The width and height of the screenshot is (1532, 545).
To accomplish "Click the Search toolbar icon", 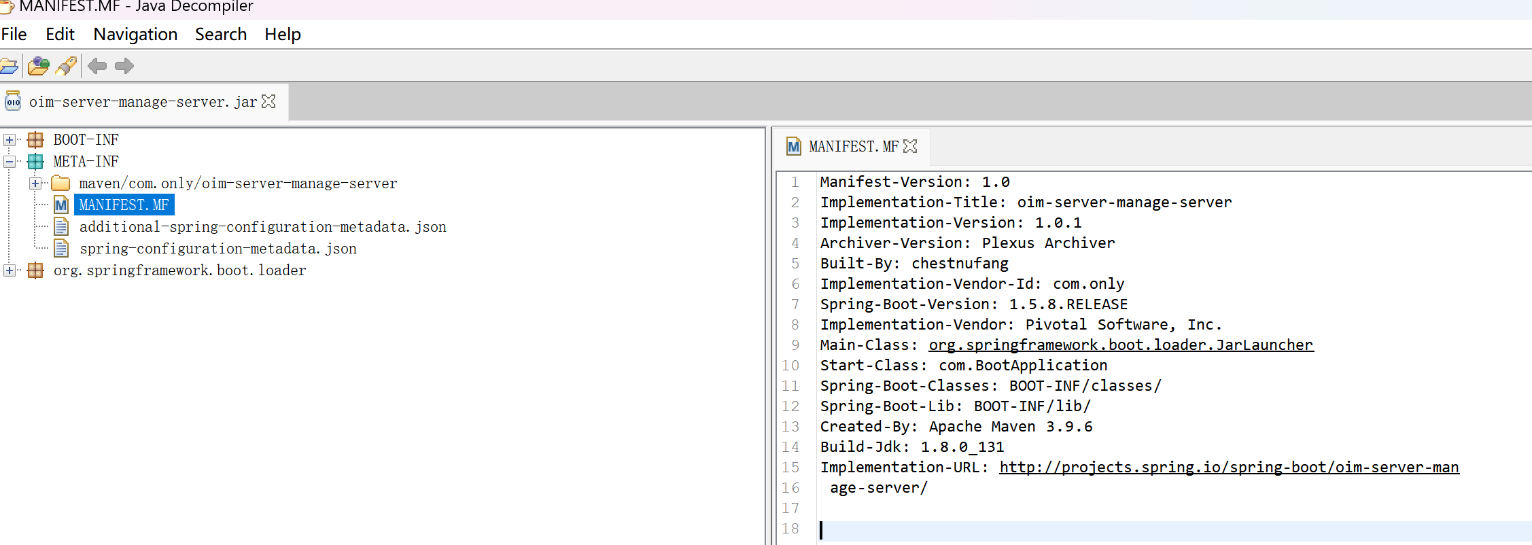I will coord(67,66).
